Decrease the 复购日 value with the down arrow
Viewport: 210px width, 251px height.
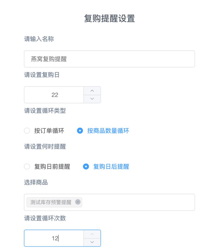92,98
